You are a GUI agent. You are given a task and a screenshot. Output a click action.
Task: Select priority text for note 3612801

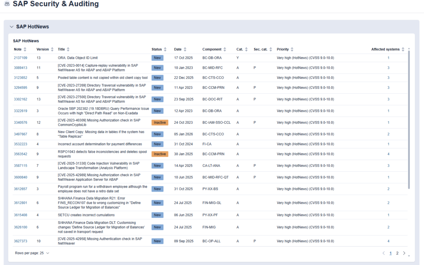tap(305, 203)
